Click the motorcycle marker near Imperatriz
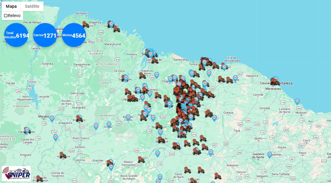331x183 pixels. pyautogui.click(x=79, y=118)
